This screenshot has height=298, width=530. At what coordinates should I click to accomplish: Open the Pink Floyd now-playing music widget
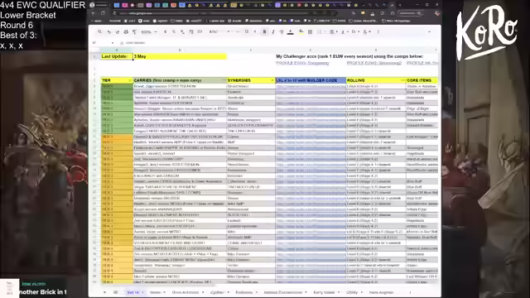34,288
